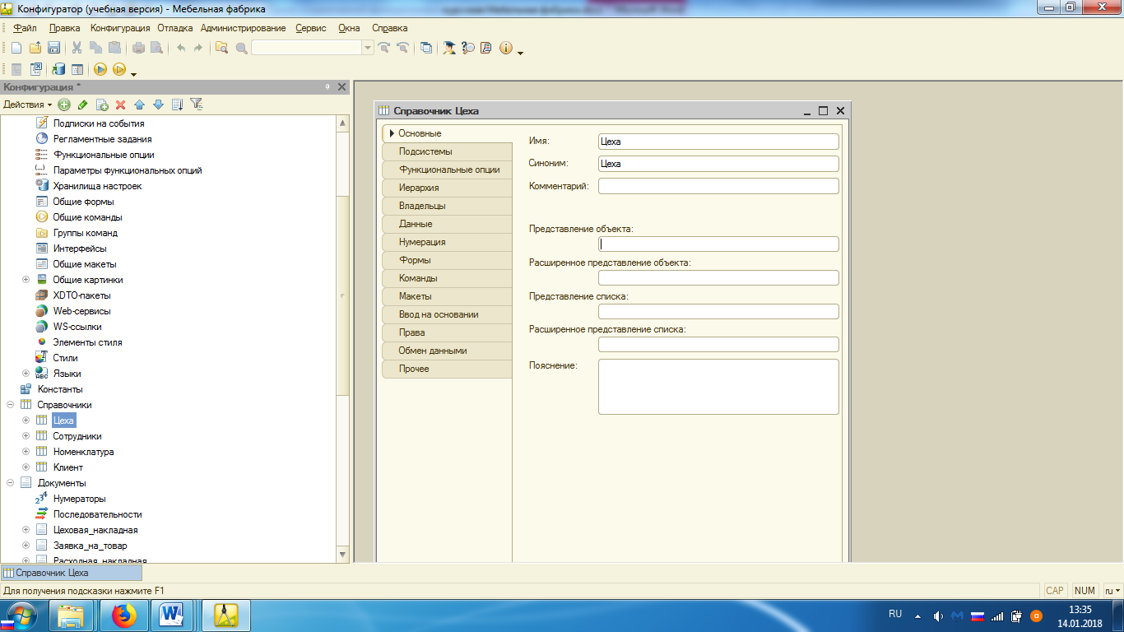The width and height of the screenshot is (1124, 632).
Task: Open the toolbar search combo box dropdown
Action: tap(368, 48)
